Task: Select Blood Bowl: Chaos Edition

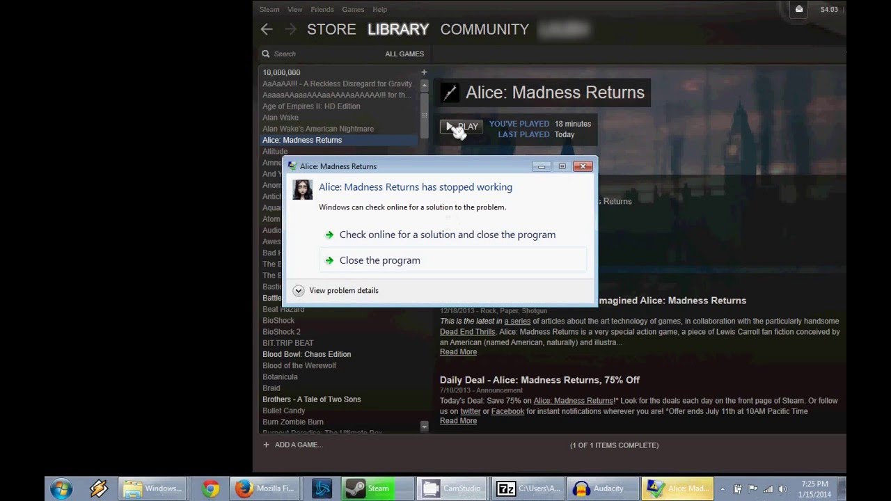Action: coord(306,354)
